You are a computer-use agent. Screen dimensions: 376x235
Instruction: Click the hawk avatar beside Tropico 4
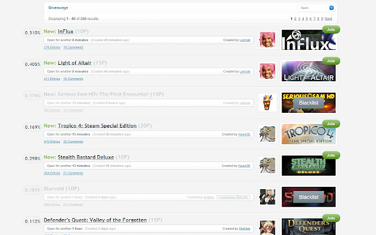267,134
